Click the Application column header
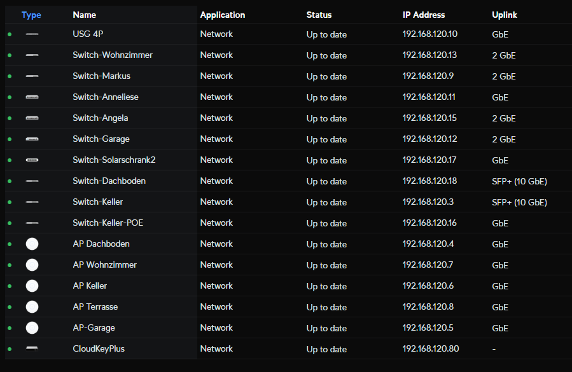The image size is (572, 372). pyautogui.click(x=222, y=15)
